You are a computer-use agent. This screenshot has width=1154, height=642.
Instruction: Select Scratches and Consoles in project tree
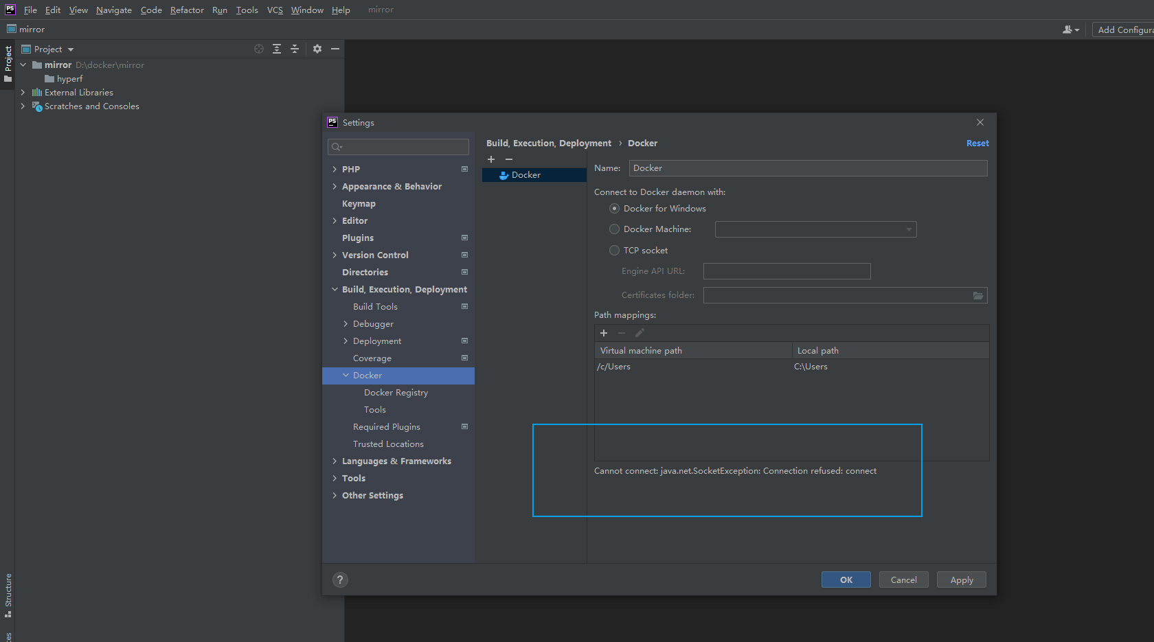91,106
